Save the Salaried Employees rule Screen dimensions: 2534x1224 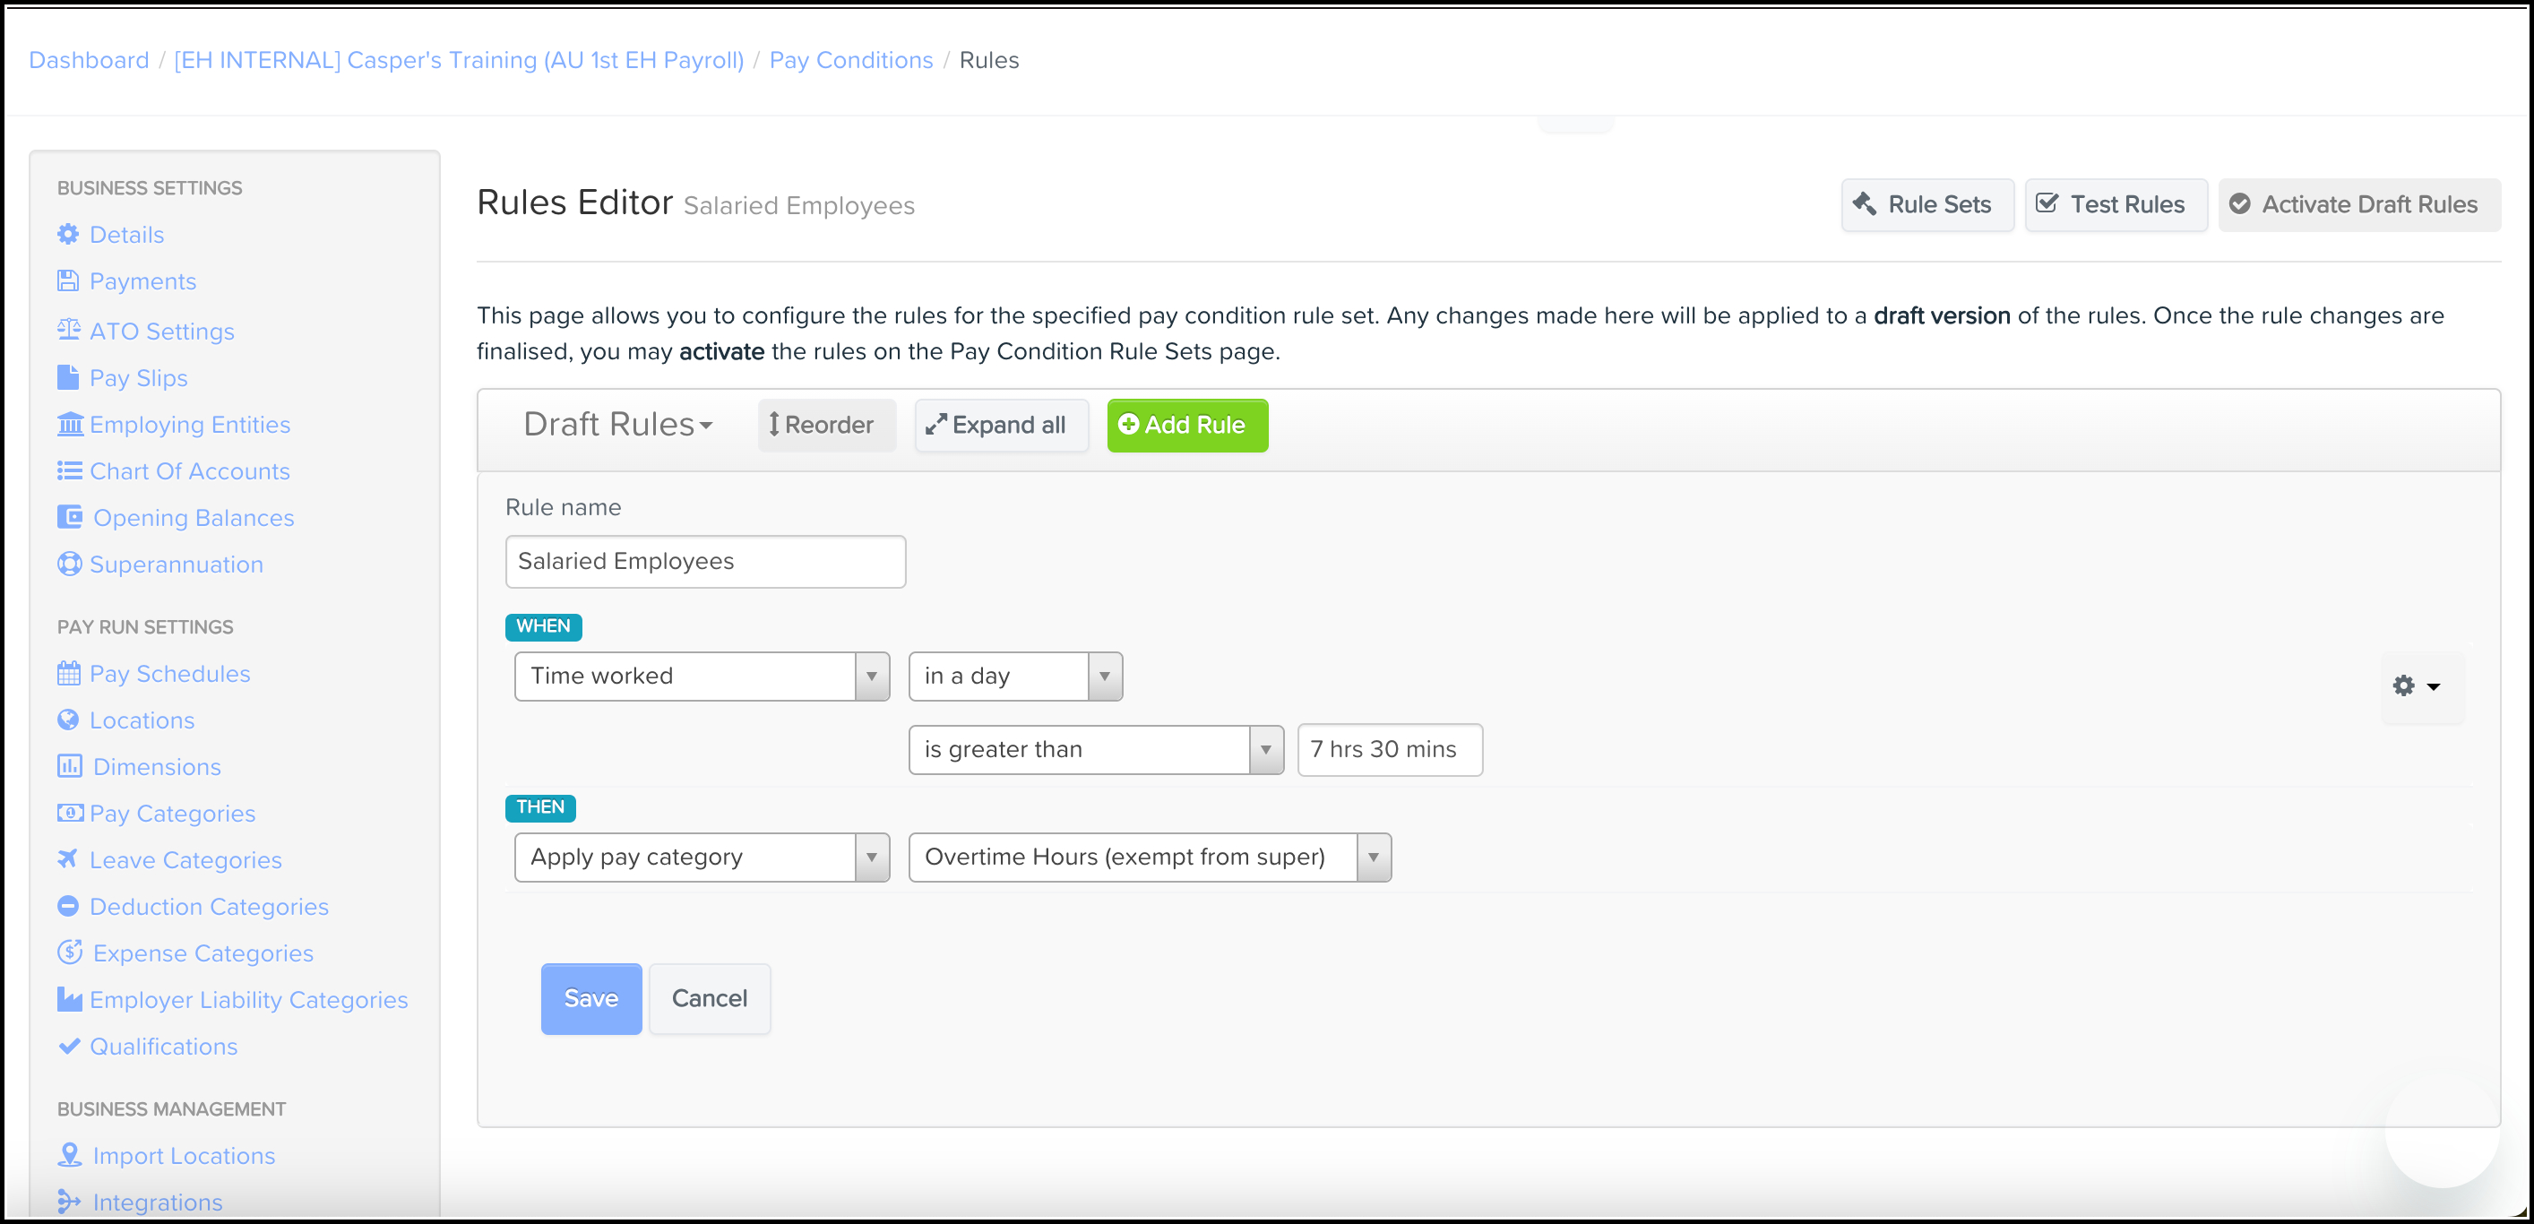[x=590, y=999]
